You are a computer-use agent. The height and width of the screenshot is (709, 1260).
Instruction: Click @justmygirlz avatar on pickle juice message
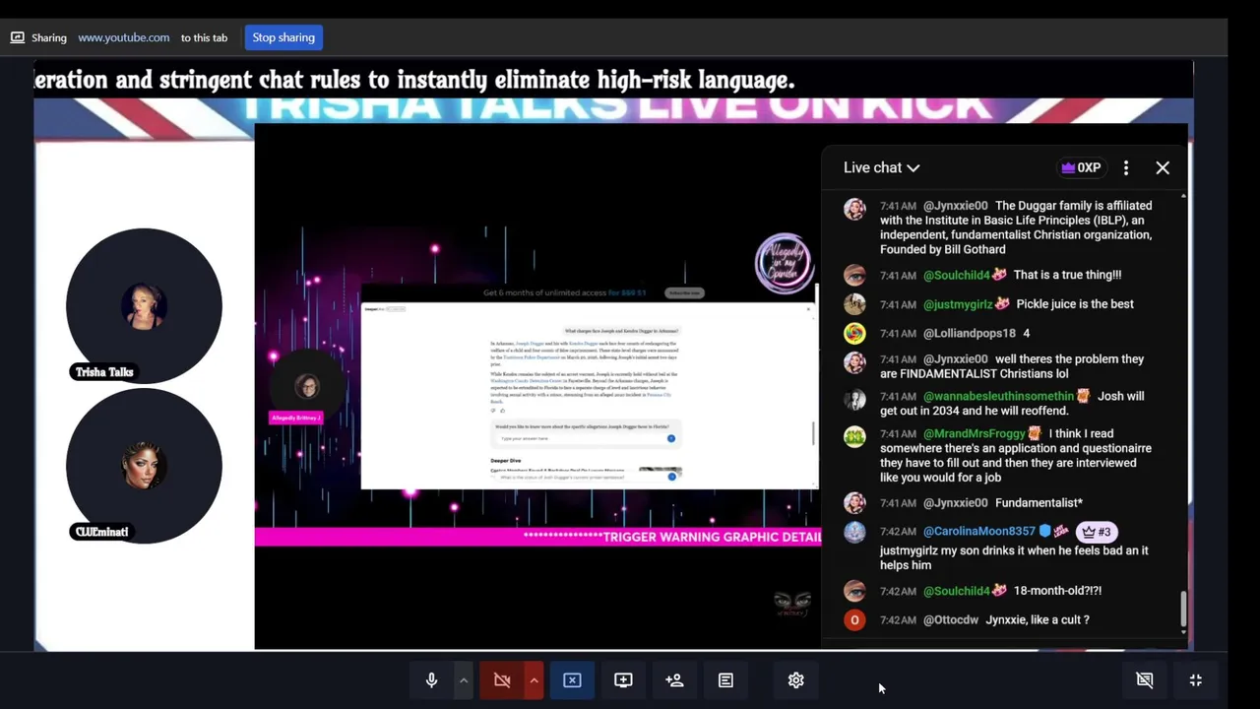(854, 304)
